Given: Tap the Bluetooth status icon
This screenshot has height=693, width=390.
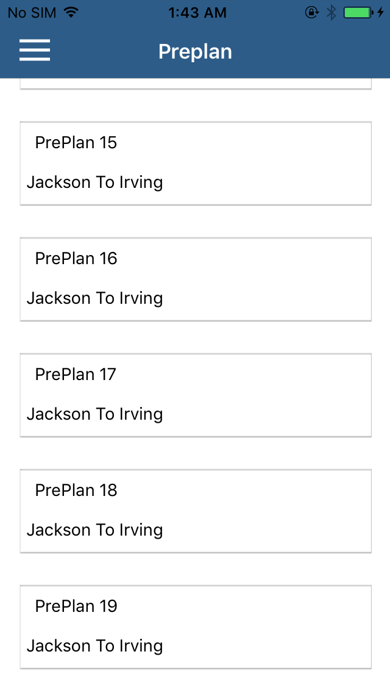Looking at the screenshot, I should [331, 12].
